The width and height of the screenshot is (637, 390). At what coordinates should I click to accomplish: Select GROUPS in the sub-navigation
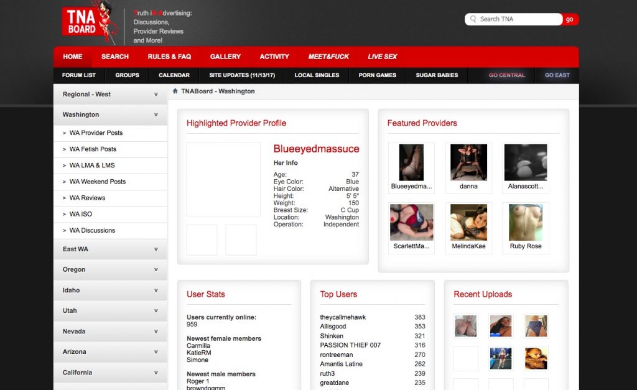point(127,75)
